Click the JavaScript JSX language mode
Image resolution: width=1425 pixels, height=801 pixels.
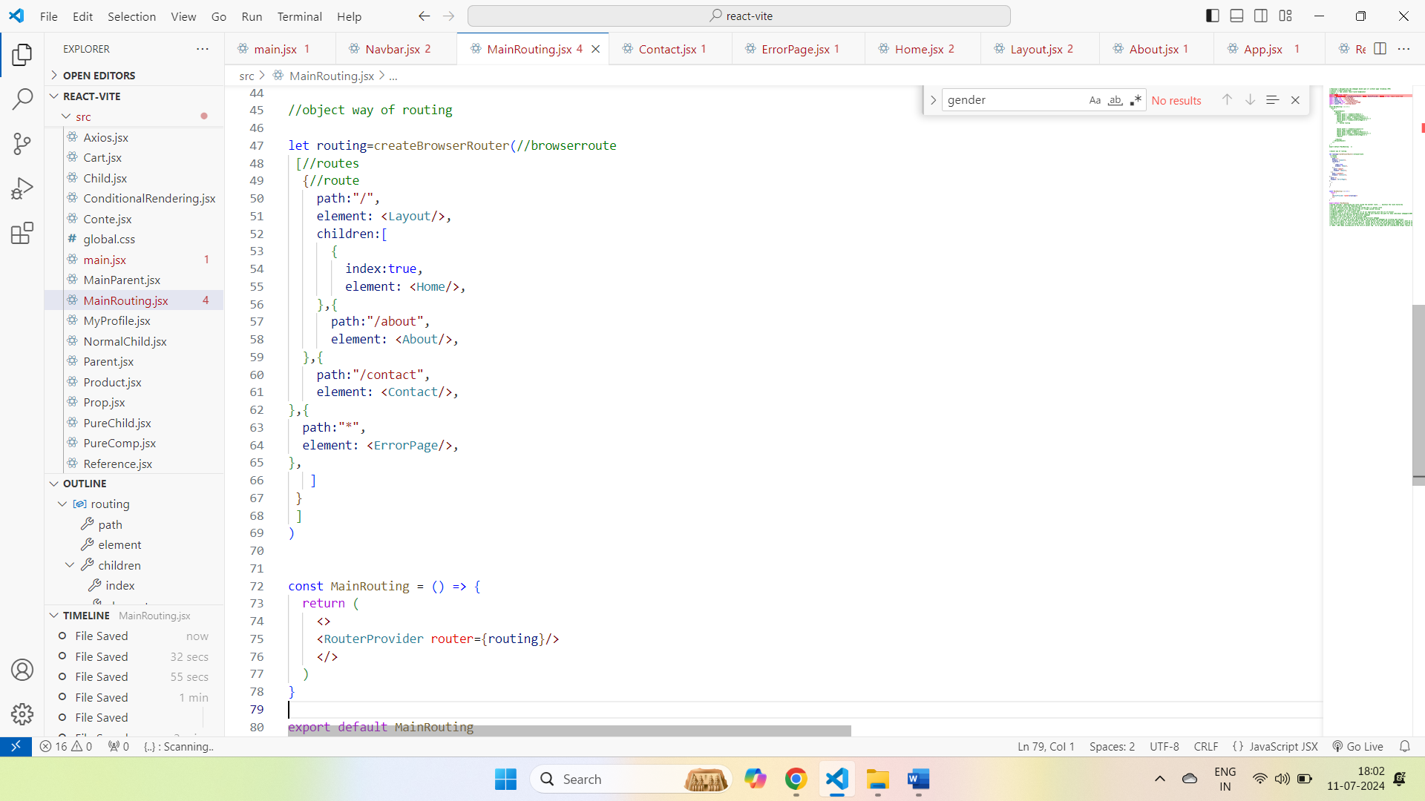1282,747
